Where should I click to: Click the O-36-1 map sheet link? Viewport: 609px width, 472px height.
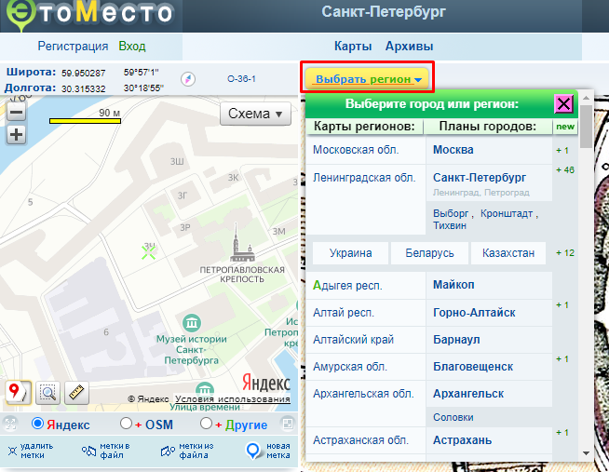click(x=241, y=79)
